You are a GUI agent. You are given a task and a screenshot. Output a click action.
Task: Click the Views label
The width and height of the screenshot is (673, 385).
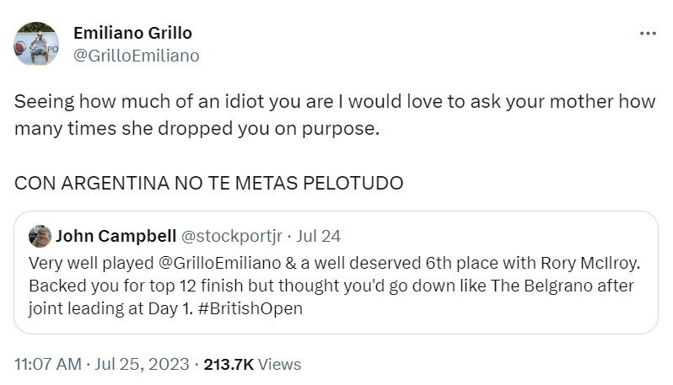coord(280,364)
